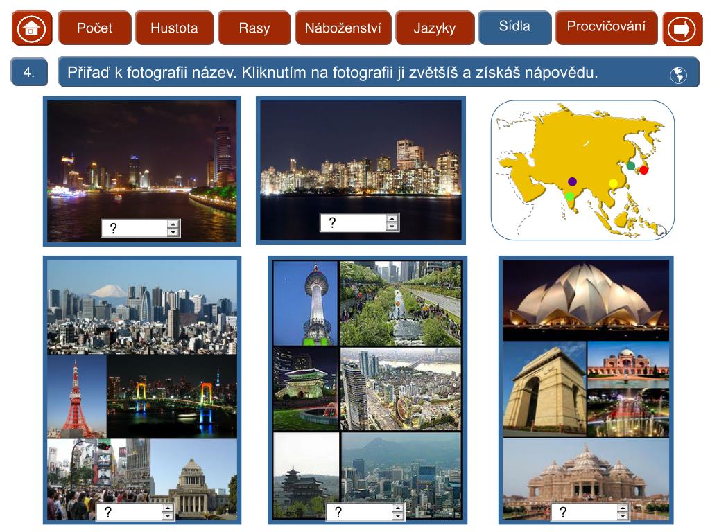Image resolution: width=710 pixels, height=532 pixels.
Task: Switch to the Rasy tab
Action: [x=254, y=28]
